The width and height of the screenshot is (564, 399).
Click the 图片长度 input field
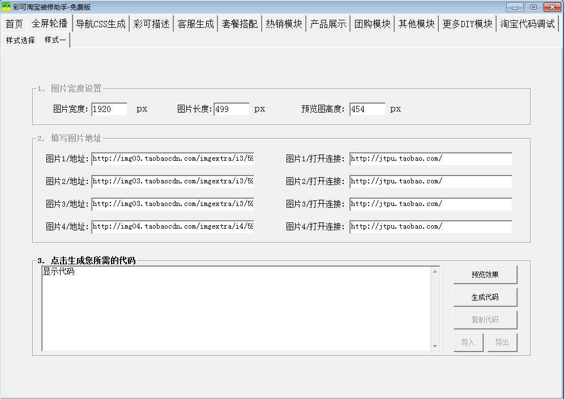(232, 109)
